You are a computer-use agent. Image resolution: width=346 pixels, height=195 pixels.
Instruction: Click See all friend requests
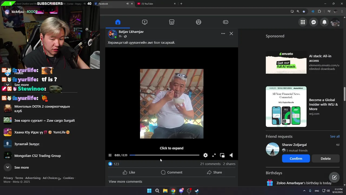click(x=335, y=136)
